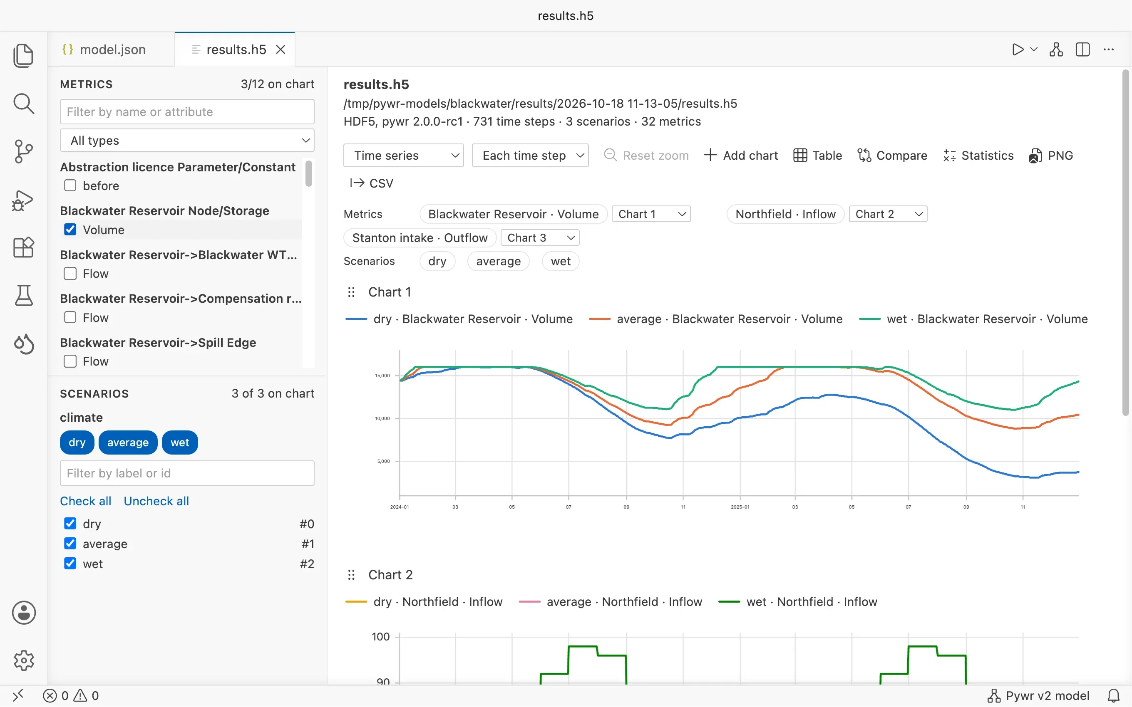The height and width of the screenshot is (707, 1132).
Task: Toggle the blue 'average' climate pill
Action: coord(128,442)
